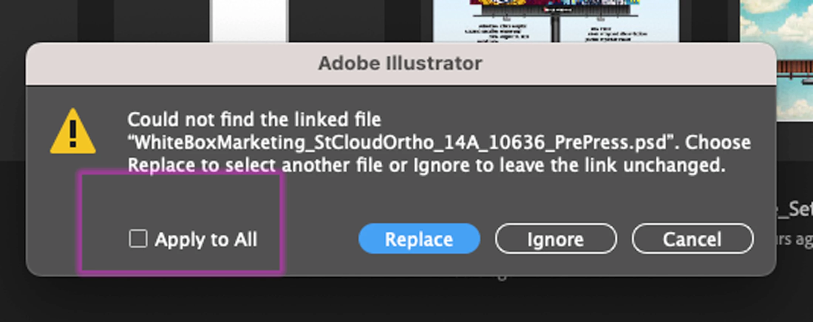Cancel the missing link dialog
The image size is (813, 322).
[x=693, y=239]
